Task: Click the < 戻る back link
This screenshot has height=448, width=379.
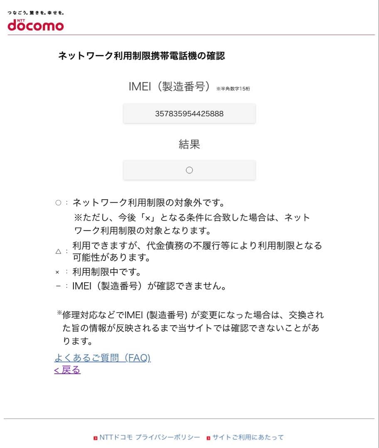Action: tap(67, 370)
